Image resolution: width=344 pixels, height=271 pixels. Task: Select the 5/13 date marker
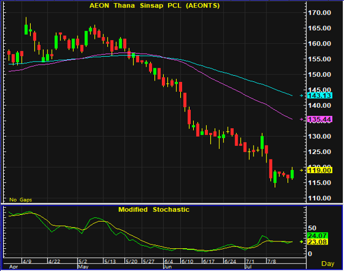pyautogui.click(x=110, y=261)
